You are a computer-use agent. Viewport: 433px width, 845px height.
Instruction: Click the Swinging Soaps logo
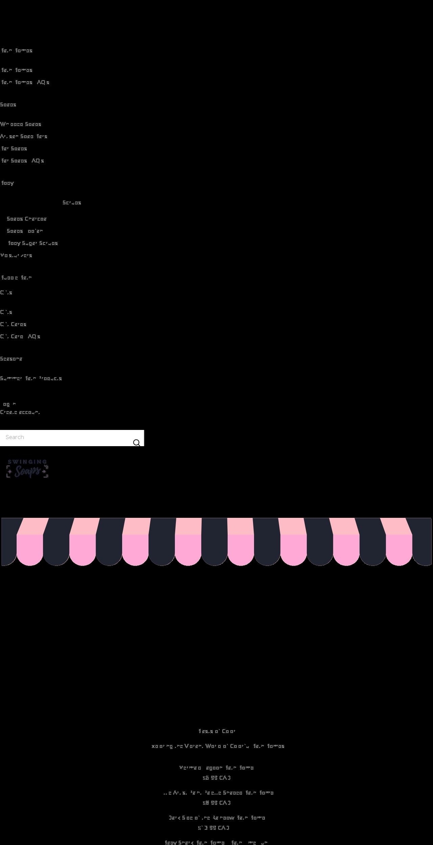[27, 469]
